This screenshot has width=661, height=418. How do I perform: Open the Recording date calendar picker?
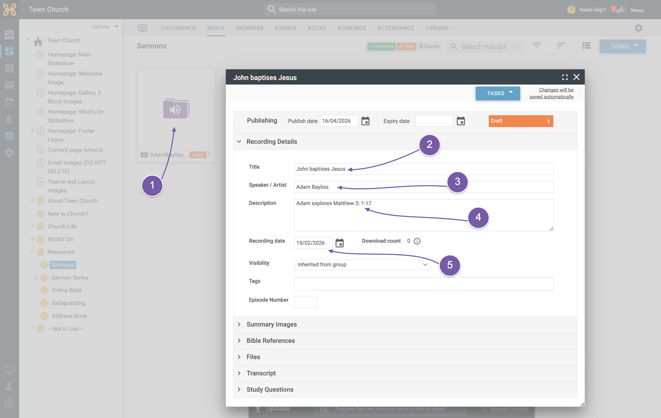pyautogui.click(x=339, y=243)
